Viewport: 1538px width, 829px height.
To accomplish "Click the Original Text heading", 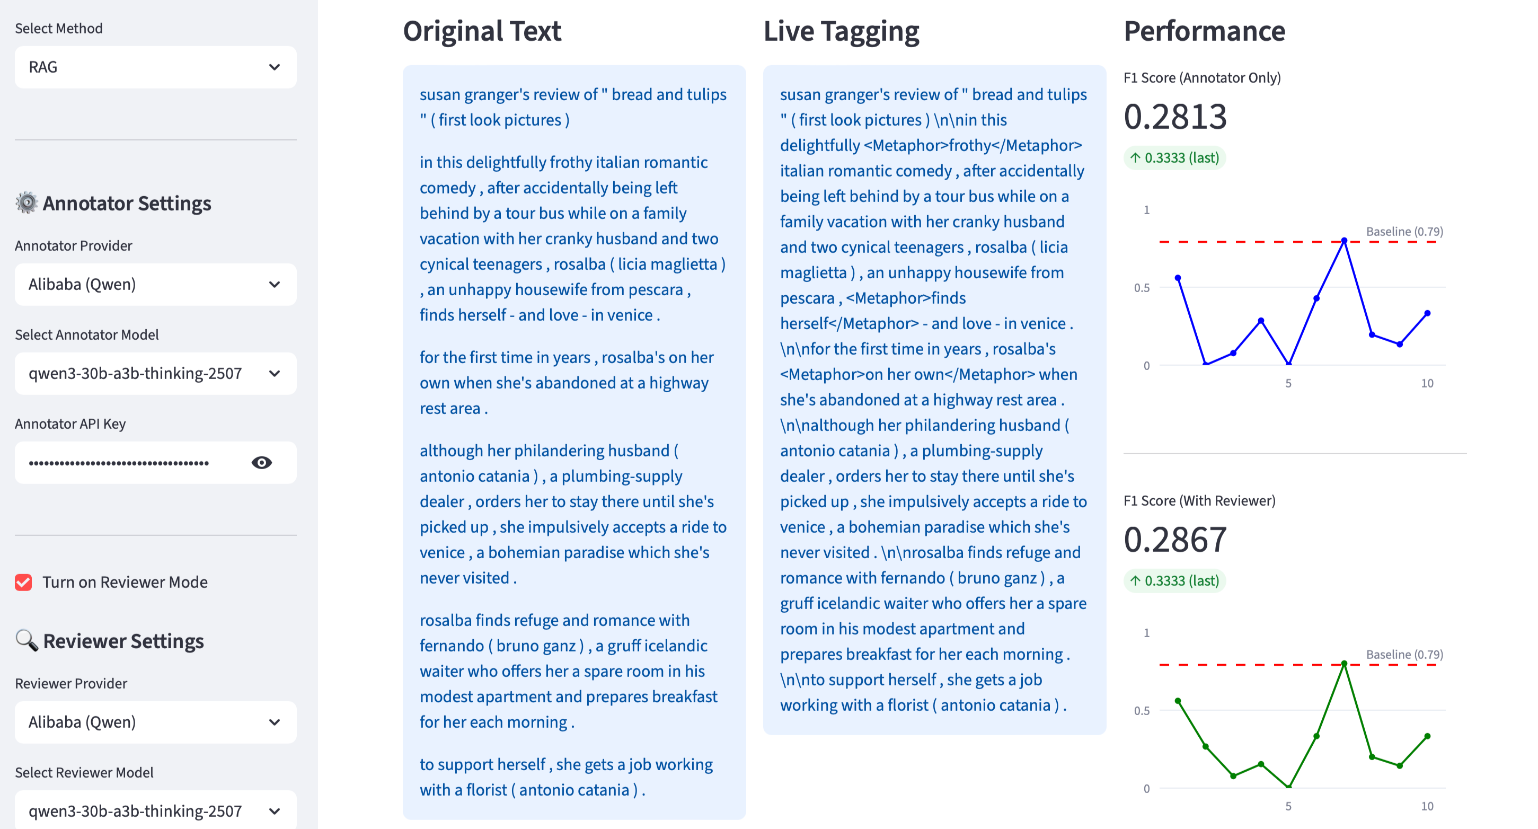I will tap(482, 31).
